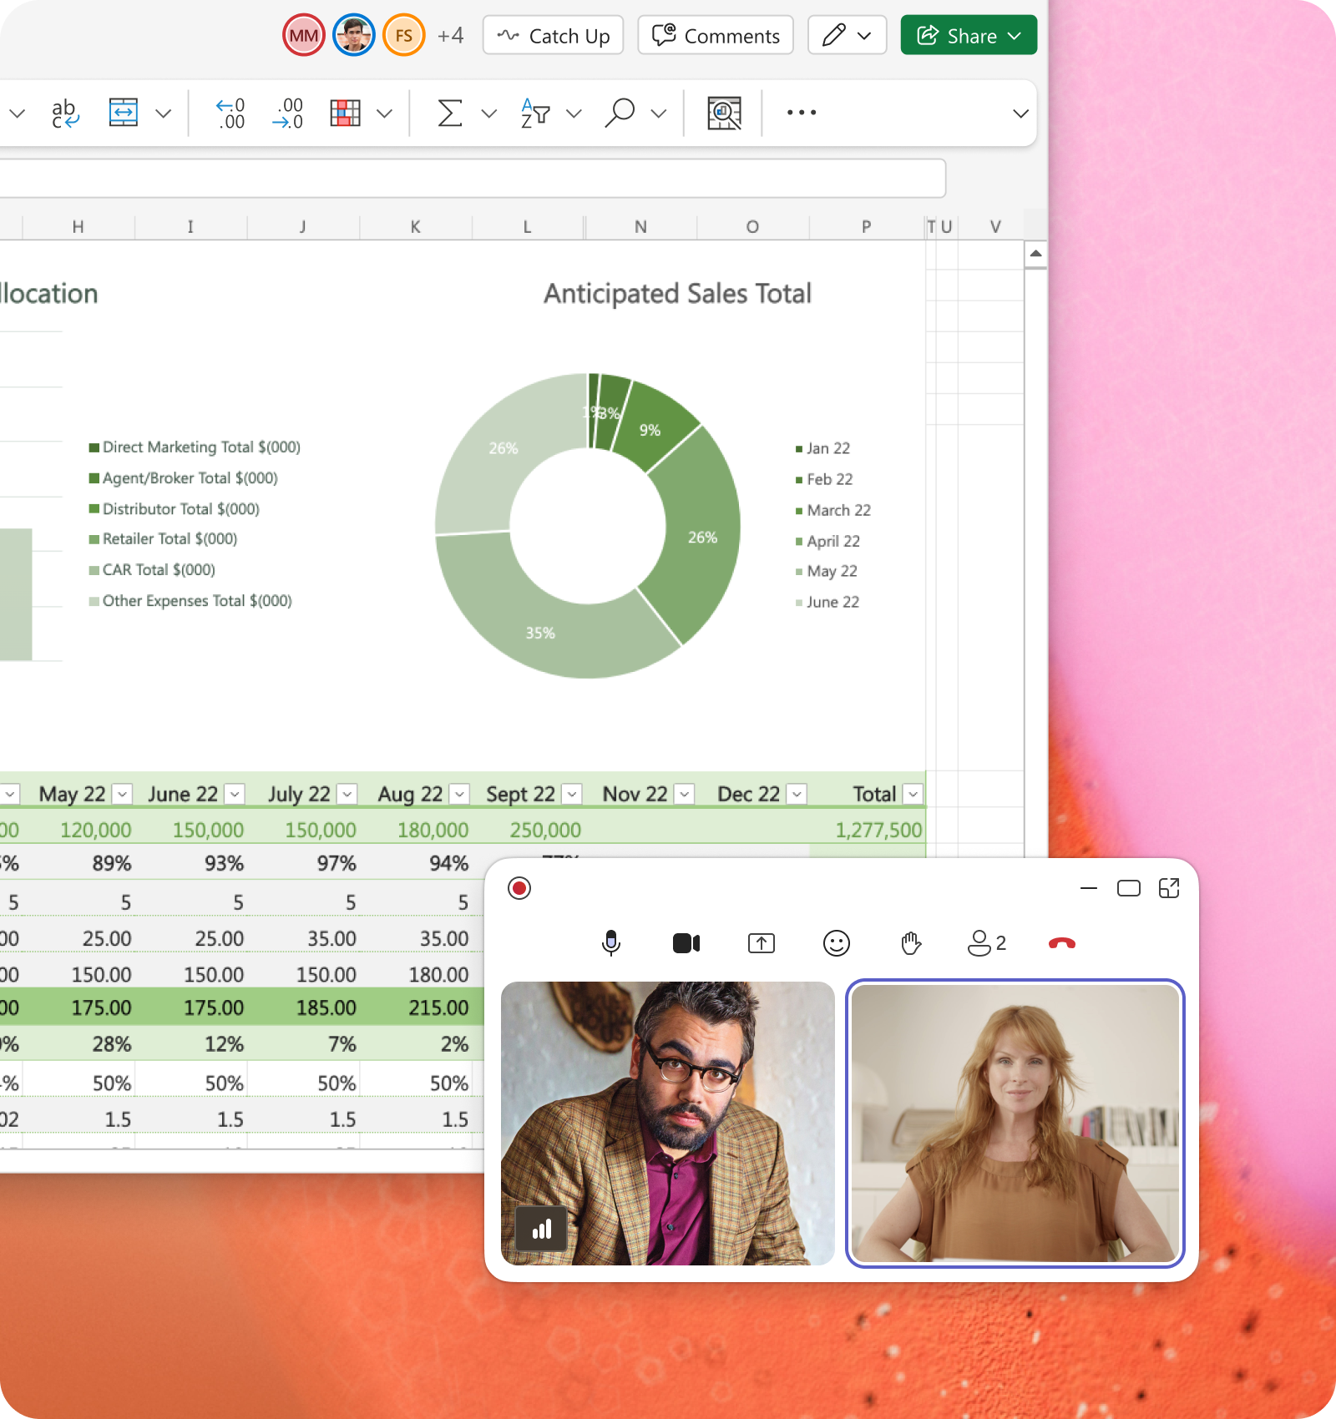Click the Catch Up button
Screen dimensions: 1336x1419
click(553, 36)
